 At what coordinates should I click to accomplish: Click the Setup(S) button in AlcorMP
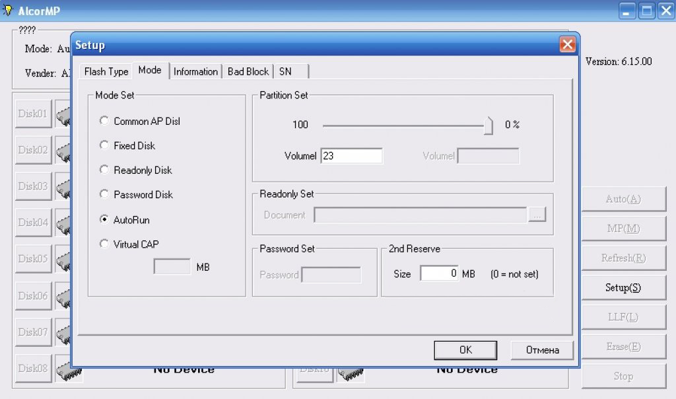click(623, 288)
